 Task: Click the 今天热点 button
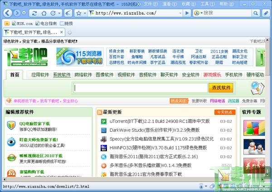(225, 112)
